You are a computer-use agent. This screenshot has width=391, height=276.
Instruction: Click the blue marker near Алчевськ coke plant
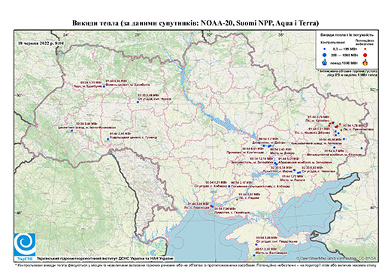(344, 139)
